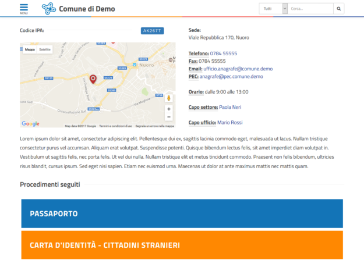Zoom out on the map

click(x=169, y=117)
